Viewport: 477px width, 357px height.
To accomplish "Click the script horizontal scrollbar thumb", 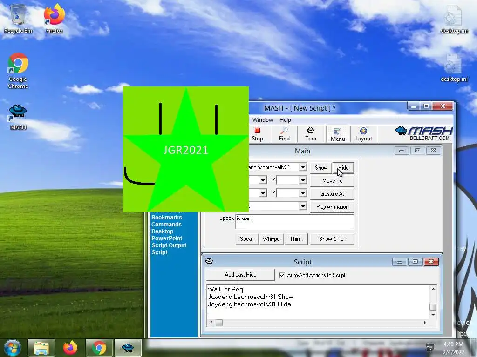I will (219, 323).
